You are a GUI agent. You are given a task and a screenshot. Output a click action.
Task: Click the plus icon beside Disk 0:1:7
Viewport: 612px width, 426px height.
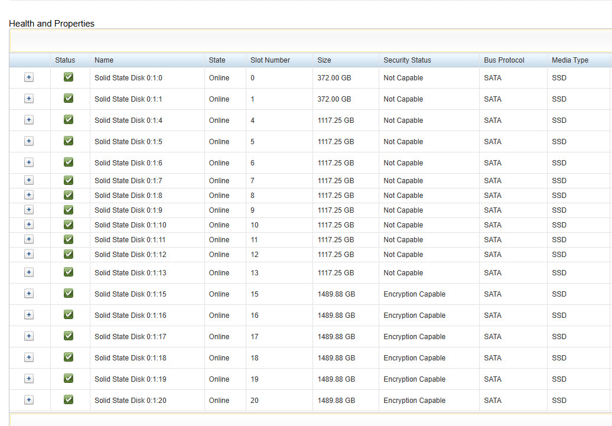[x=29, y=180]
